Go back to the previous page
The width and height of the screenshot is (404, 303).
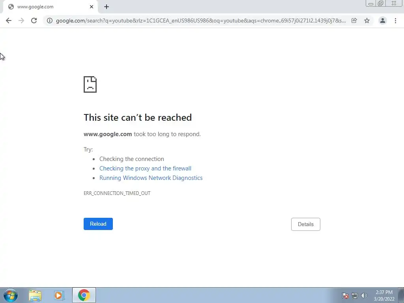point(9,21)
